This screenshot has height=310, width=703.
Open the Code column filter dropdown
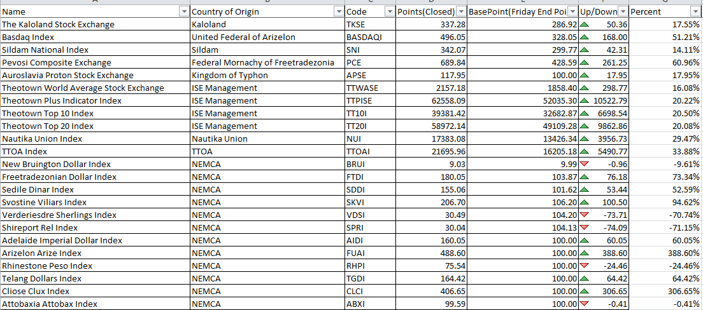(x=390, y=12)
